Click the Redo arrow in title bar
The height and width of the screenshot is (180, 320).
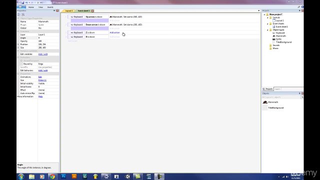click(x=32, y=2)
